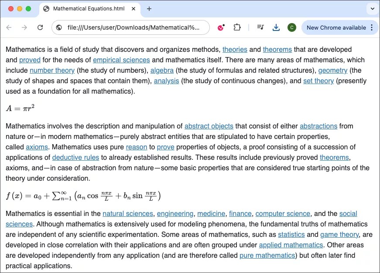Viewport: 380px width, 273px height.
Task: Select the Mathematical Equations.html tab
Action: 87,8
